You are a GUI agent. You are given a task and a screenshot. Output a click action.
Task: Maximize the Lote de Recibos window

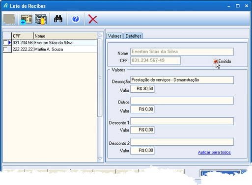coord(238,6)
